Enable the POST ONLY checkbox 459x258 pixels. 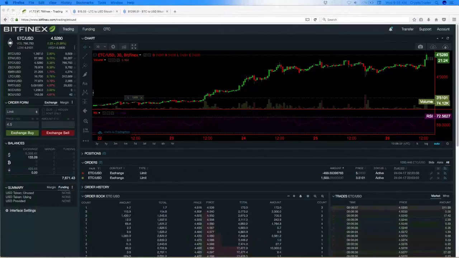point(44,114)
